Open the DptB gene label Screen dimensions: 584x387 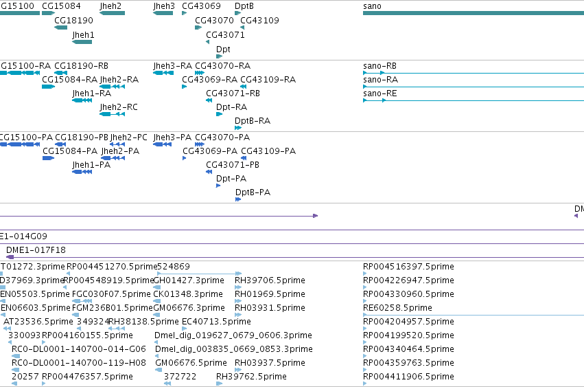244,6
